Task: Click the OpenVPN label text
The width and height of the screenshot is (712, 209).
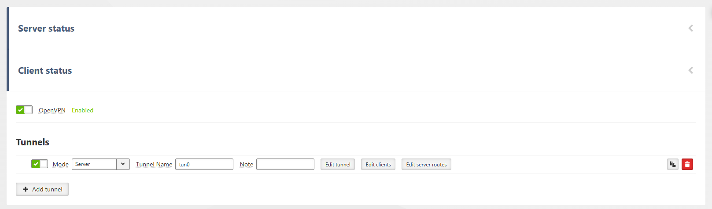Action: point(52,110)
